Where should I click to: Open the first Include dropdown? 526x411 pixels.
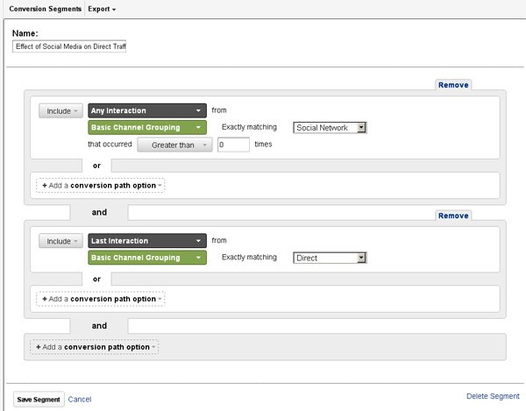coord(60,110)
